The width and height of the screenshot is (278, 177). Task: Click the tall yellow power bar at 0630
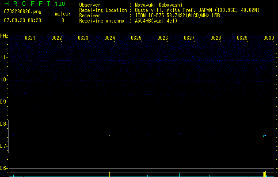pos(265,174)
